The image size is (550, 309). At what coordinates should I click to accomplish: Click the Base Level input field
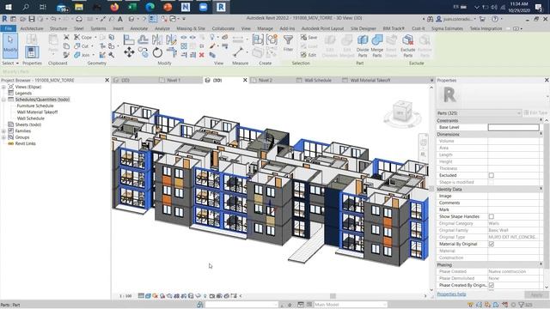click(514, 127)
